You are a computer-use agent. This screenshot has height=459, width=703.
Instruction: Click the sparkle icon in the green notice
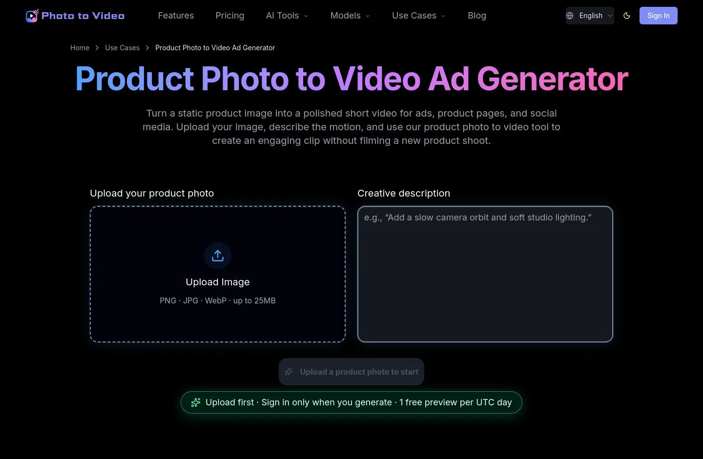pos(196,402)
